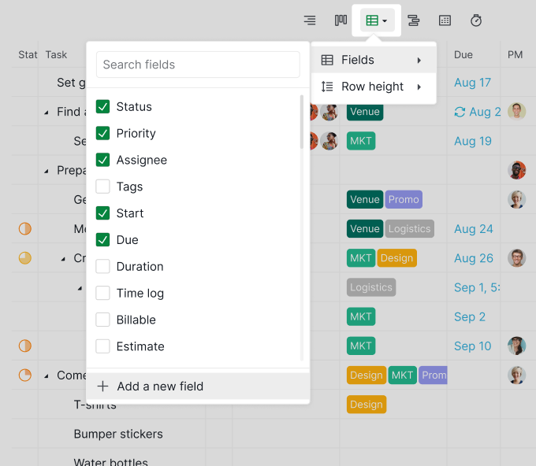Click the table view dropdown icon
536x466 pixels.
[x=377, y=20]
